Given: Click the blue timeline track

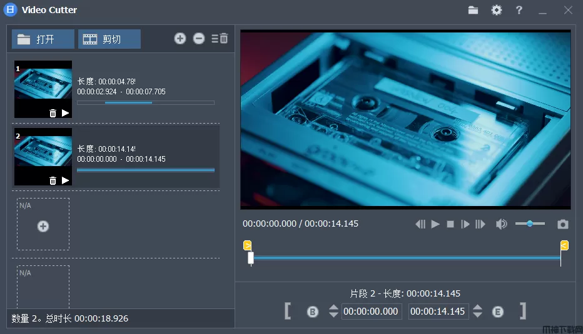Looking at the screenshot, I should [407, 258].
